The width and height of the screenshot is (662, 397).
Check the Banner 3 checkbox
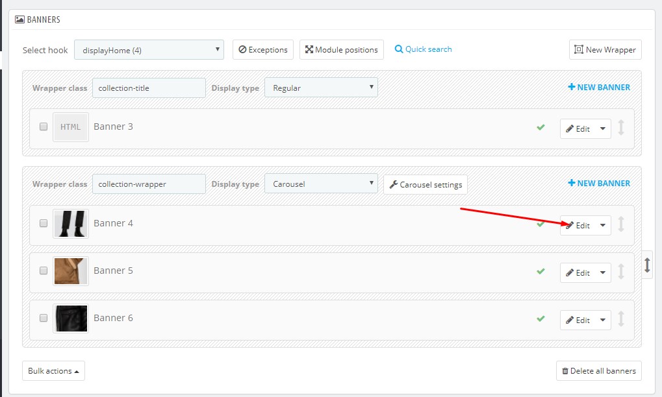tap(44, 127)
